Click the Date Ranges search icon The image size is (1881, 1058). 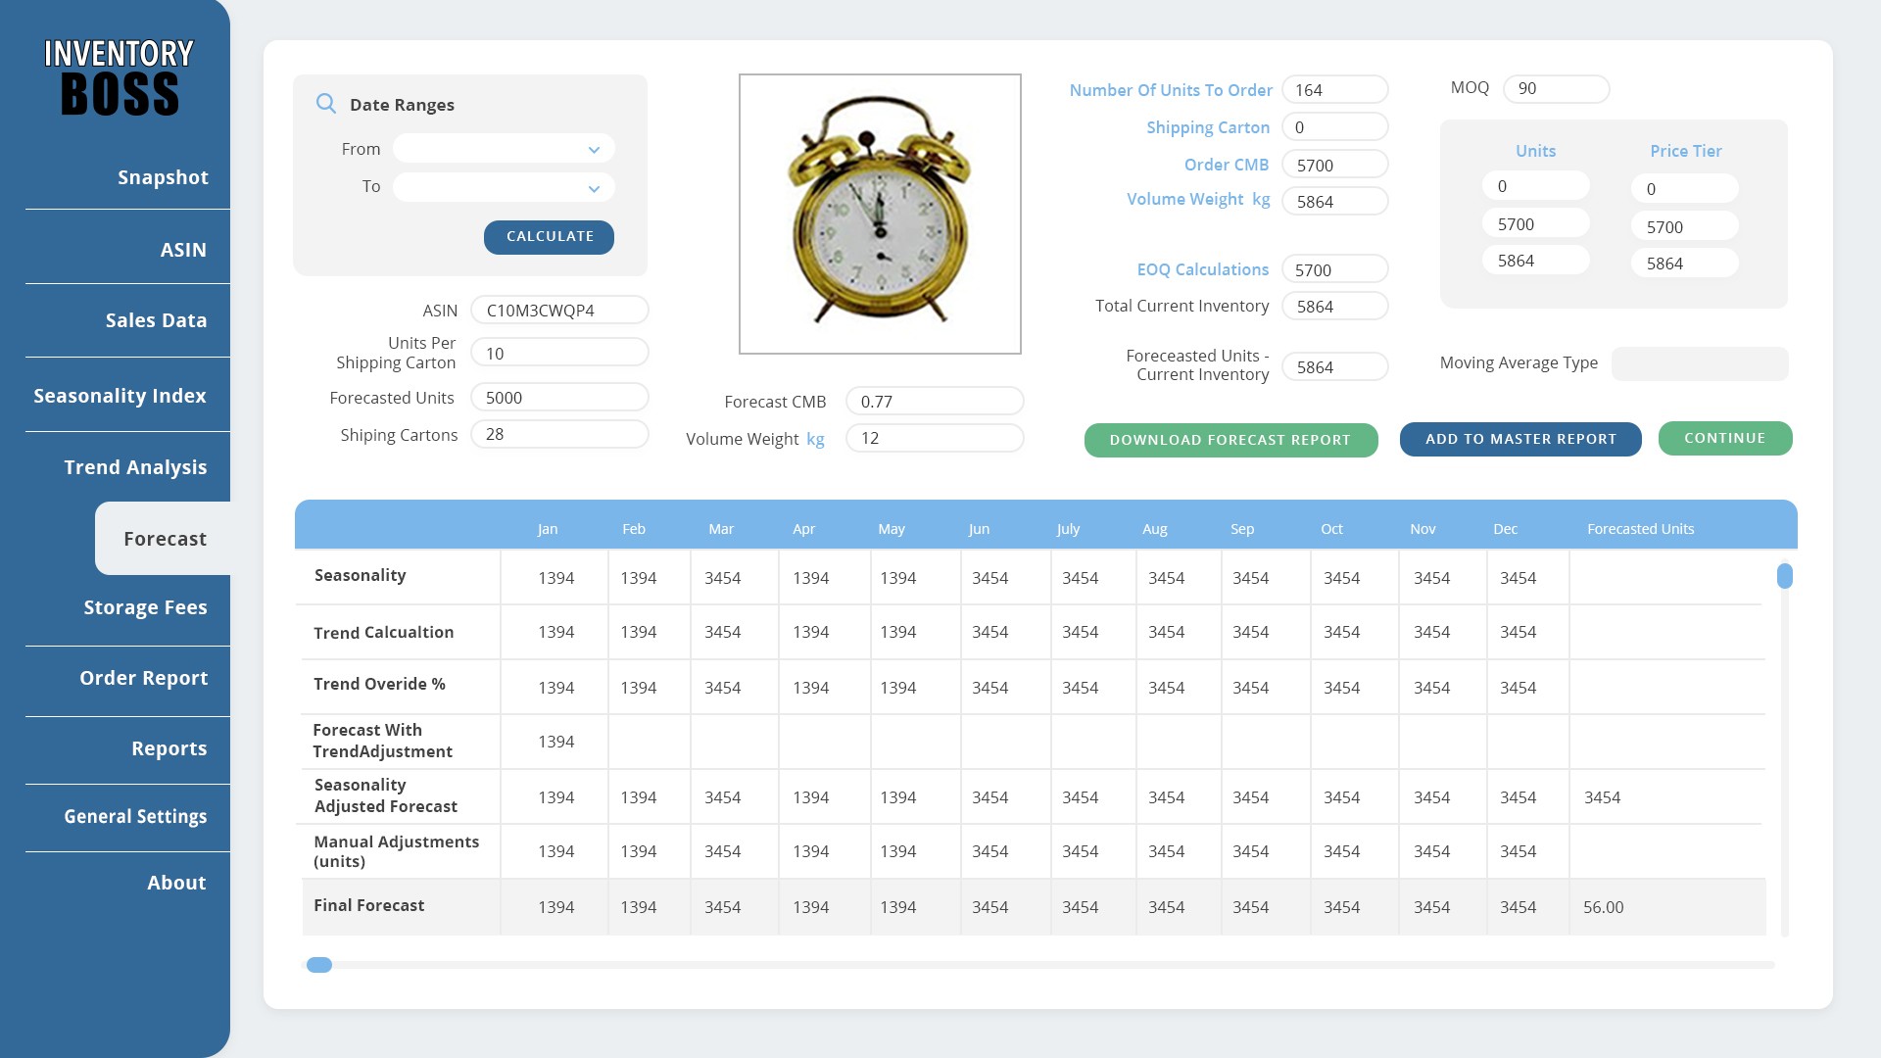tap(326, 104)
